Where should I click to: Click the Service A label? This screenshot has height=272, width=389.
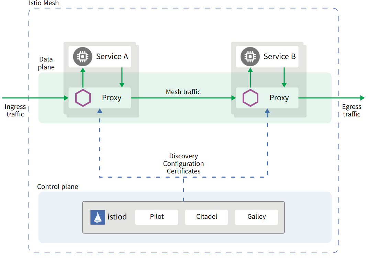click(112, 56)
